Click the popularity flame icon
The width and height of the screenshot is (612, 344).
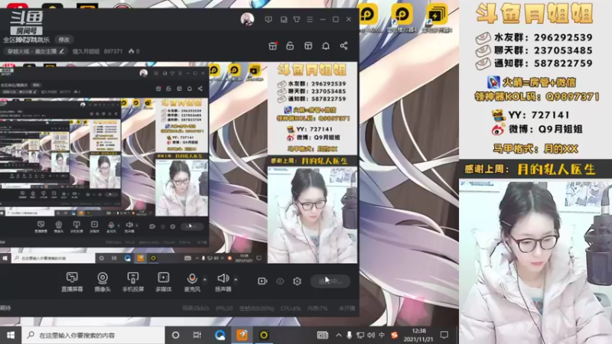131,51
